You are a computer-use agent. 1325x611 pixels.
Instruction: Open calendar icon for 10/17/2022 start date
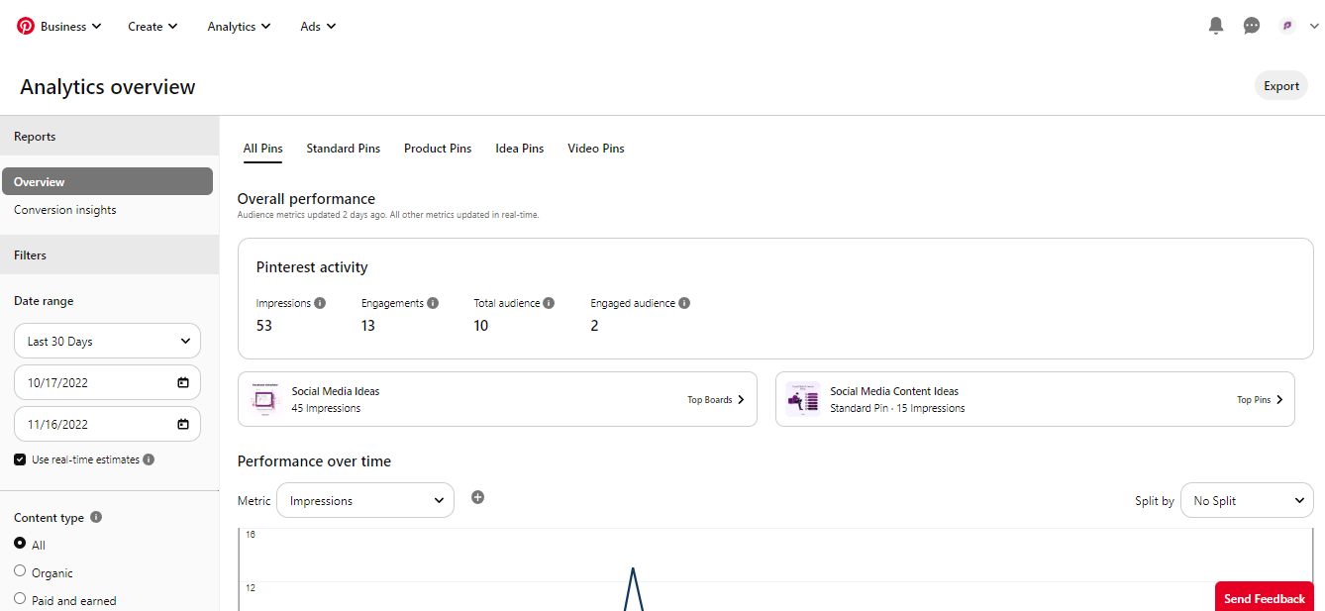coord(183,382)
